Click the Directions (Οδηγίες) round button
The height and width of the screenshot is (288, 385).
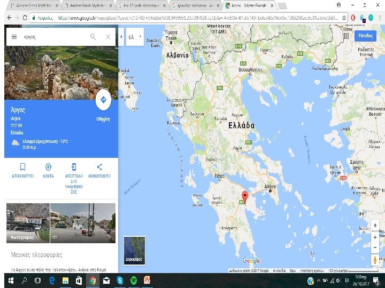click(103, 100)
